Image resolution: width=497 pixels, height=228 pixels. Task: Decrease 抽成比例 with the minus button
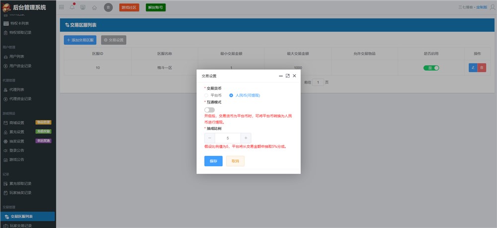click(x=210, y=138)
